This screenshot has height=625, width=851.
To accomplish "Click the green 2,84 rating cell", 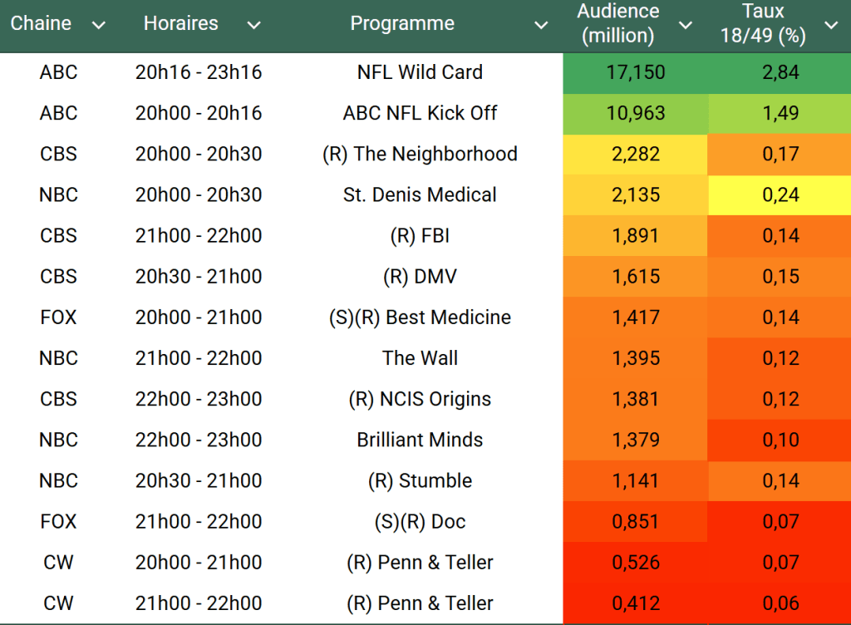I will click(780, 72).
